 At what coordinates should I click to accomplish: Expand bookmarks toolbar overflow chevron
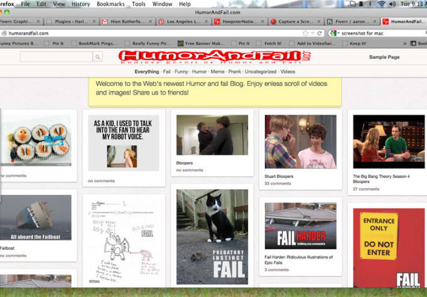[x=404, y=43]
